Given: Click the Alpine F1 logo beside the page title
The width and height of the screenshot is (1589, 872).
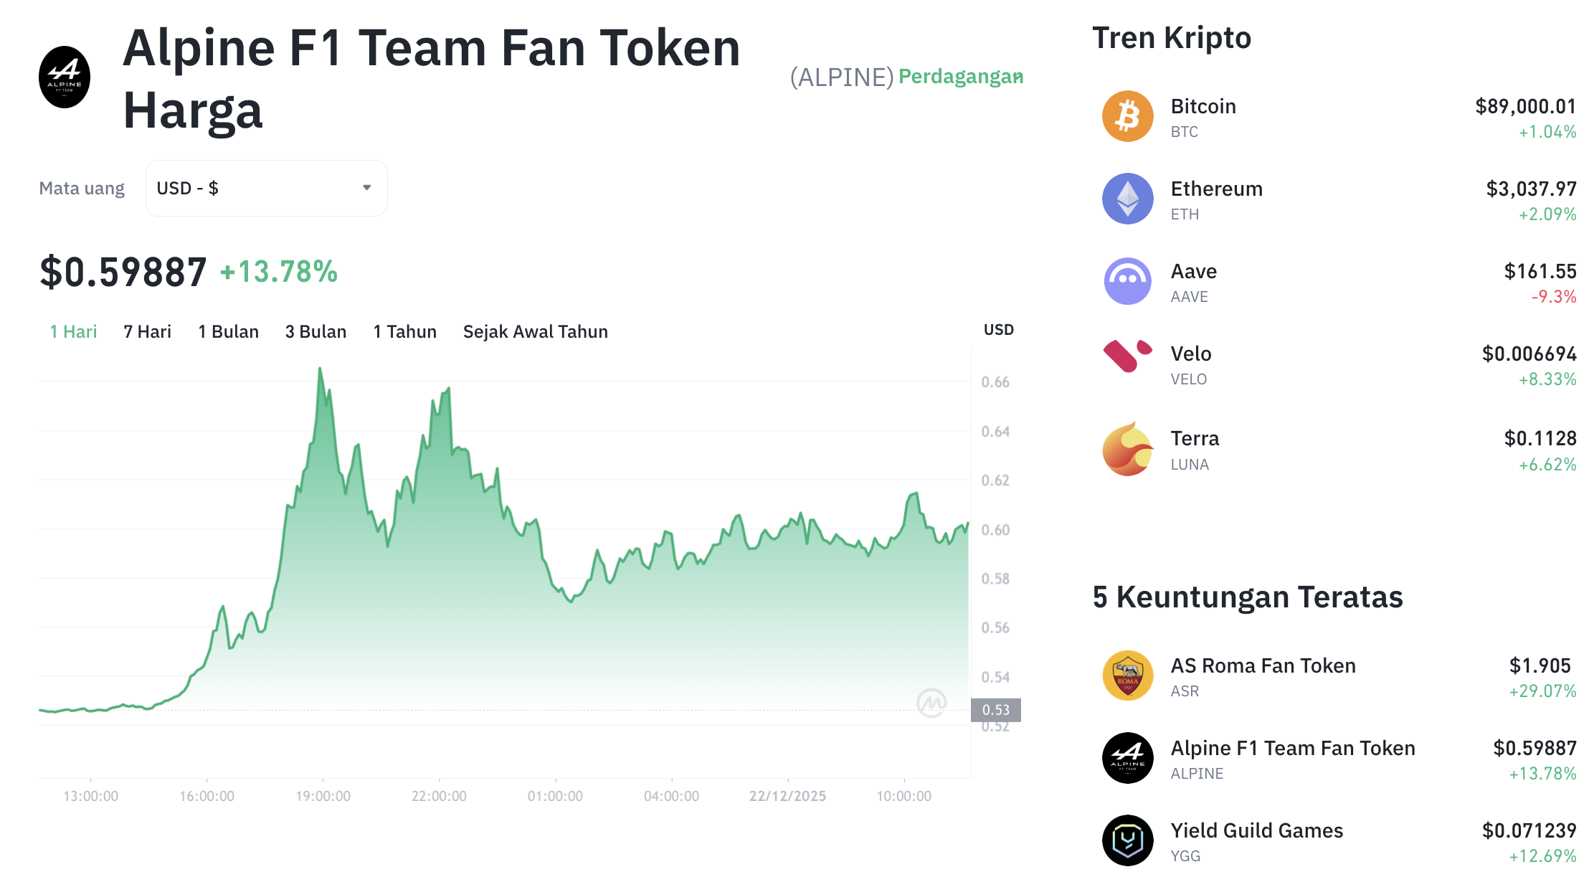Looking at the screenshot, I should pos(65,77).
